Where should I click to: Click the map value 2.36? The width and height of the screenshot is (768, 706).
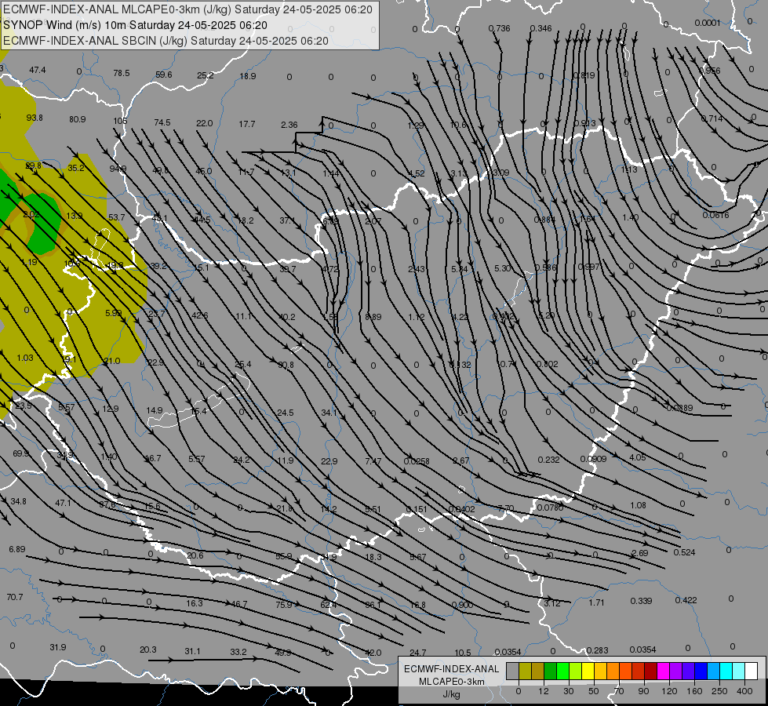coord(289,125)
